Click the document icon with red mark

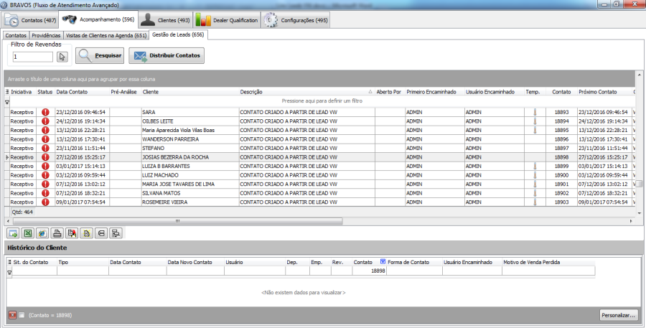pyautogui.click(x=72, y=234)
